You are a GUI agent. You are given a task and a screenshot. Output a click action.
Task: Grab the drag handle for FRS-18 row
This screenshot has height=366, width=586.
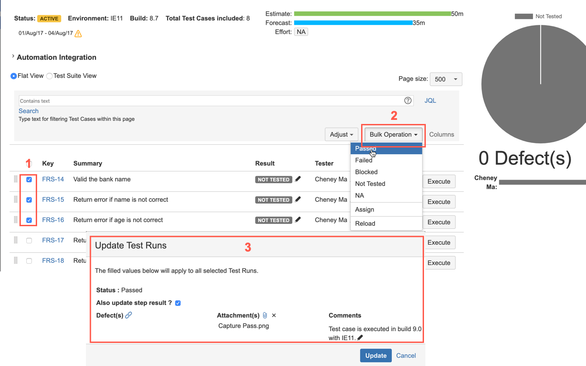[16, 261]
